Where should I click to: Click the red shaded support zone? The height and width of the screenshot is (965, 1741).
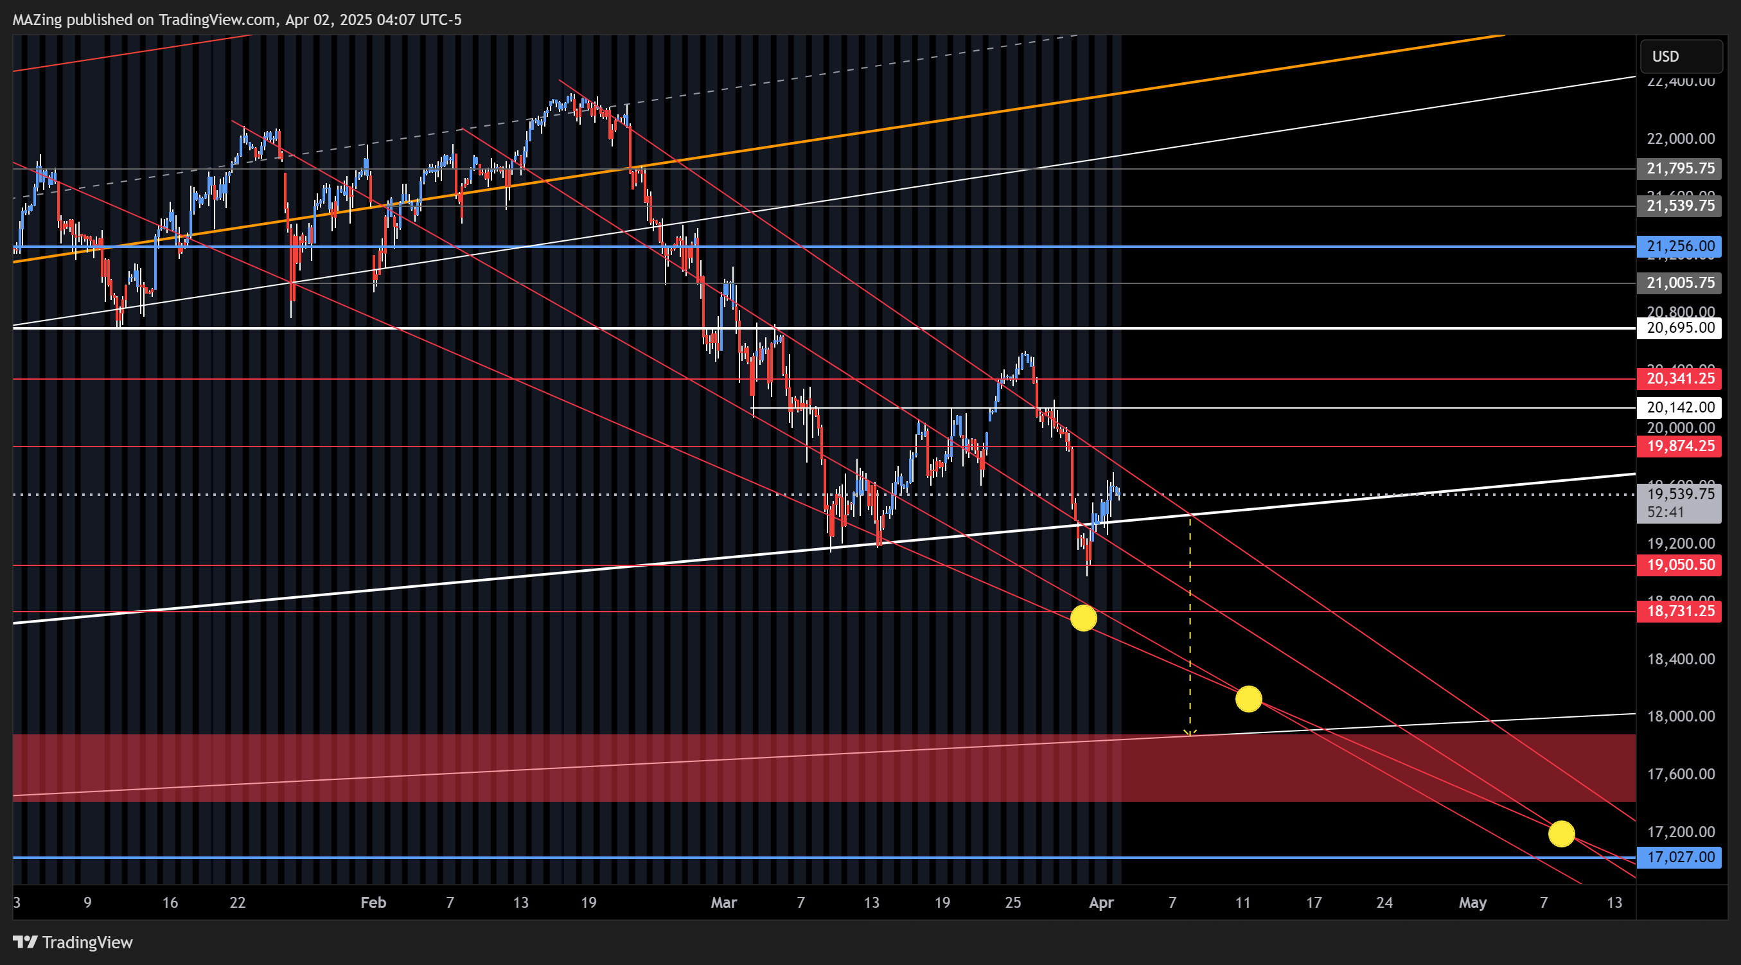[824, 768]
